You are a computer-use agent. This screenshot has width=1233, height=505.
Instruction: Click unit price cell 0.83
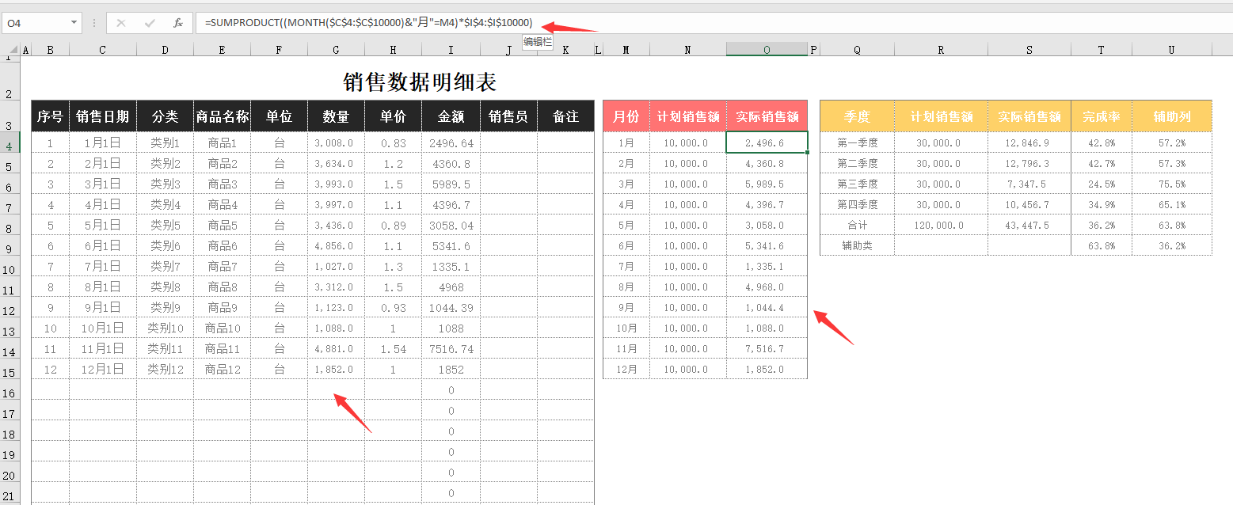pyautogui.click(x=394, y=142)
